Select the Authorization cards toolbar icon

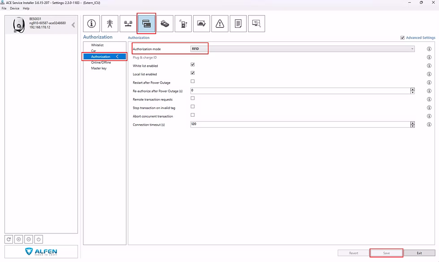[146, 24]
